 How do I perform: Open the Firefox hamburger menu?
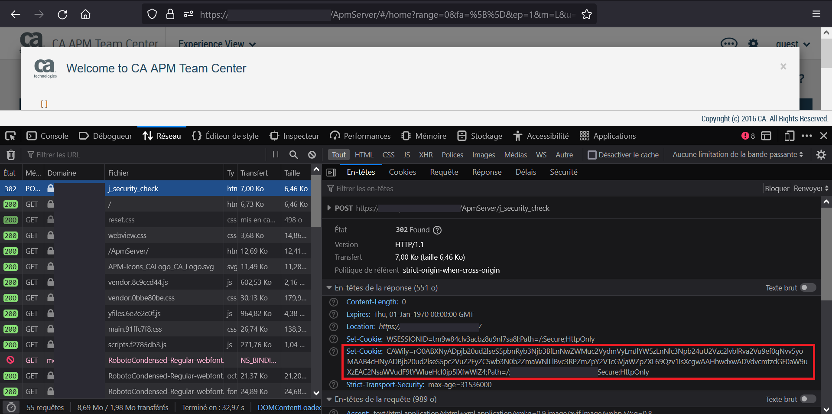(x=816, y=14)
